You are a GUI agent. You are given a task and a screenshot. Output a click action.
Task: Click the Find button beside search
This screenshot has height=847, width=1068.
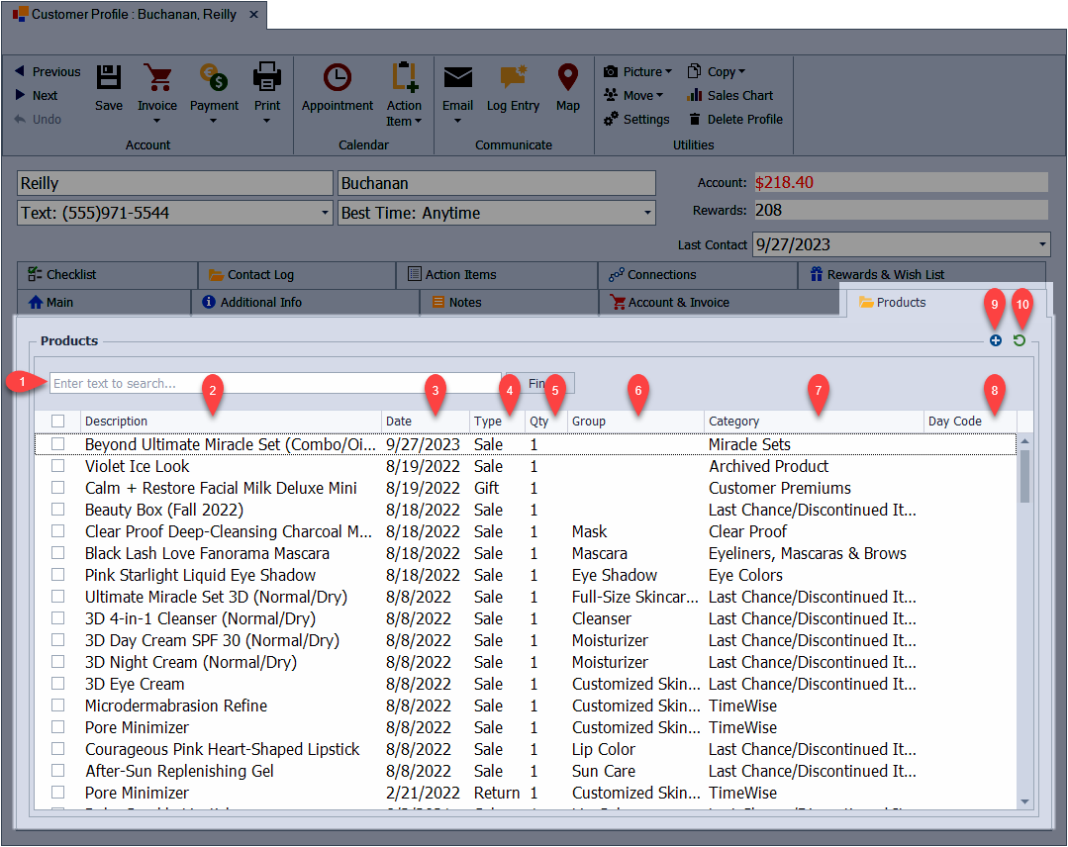click(540, 383)
